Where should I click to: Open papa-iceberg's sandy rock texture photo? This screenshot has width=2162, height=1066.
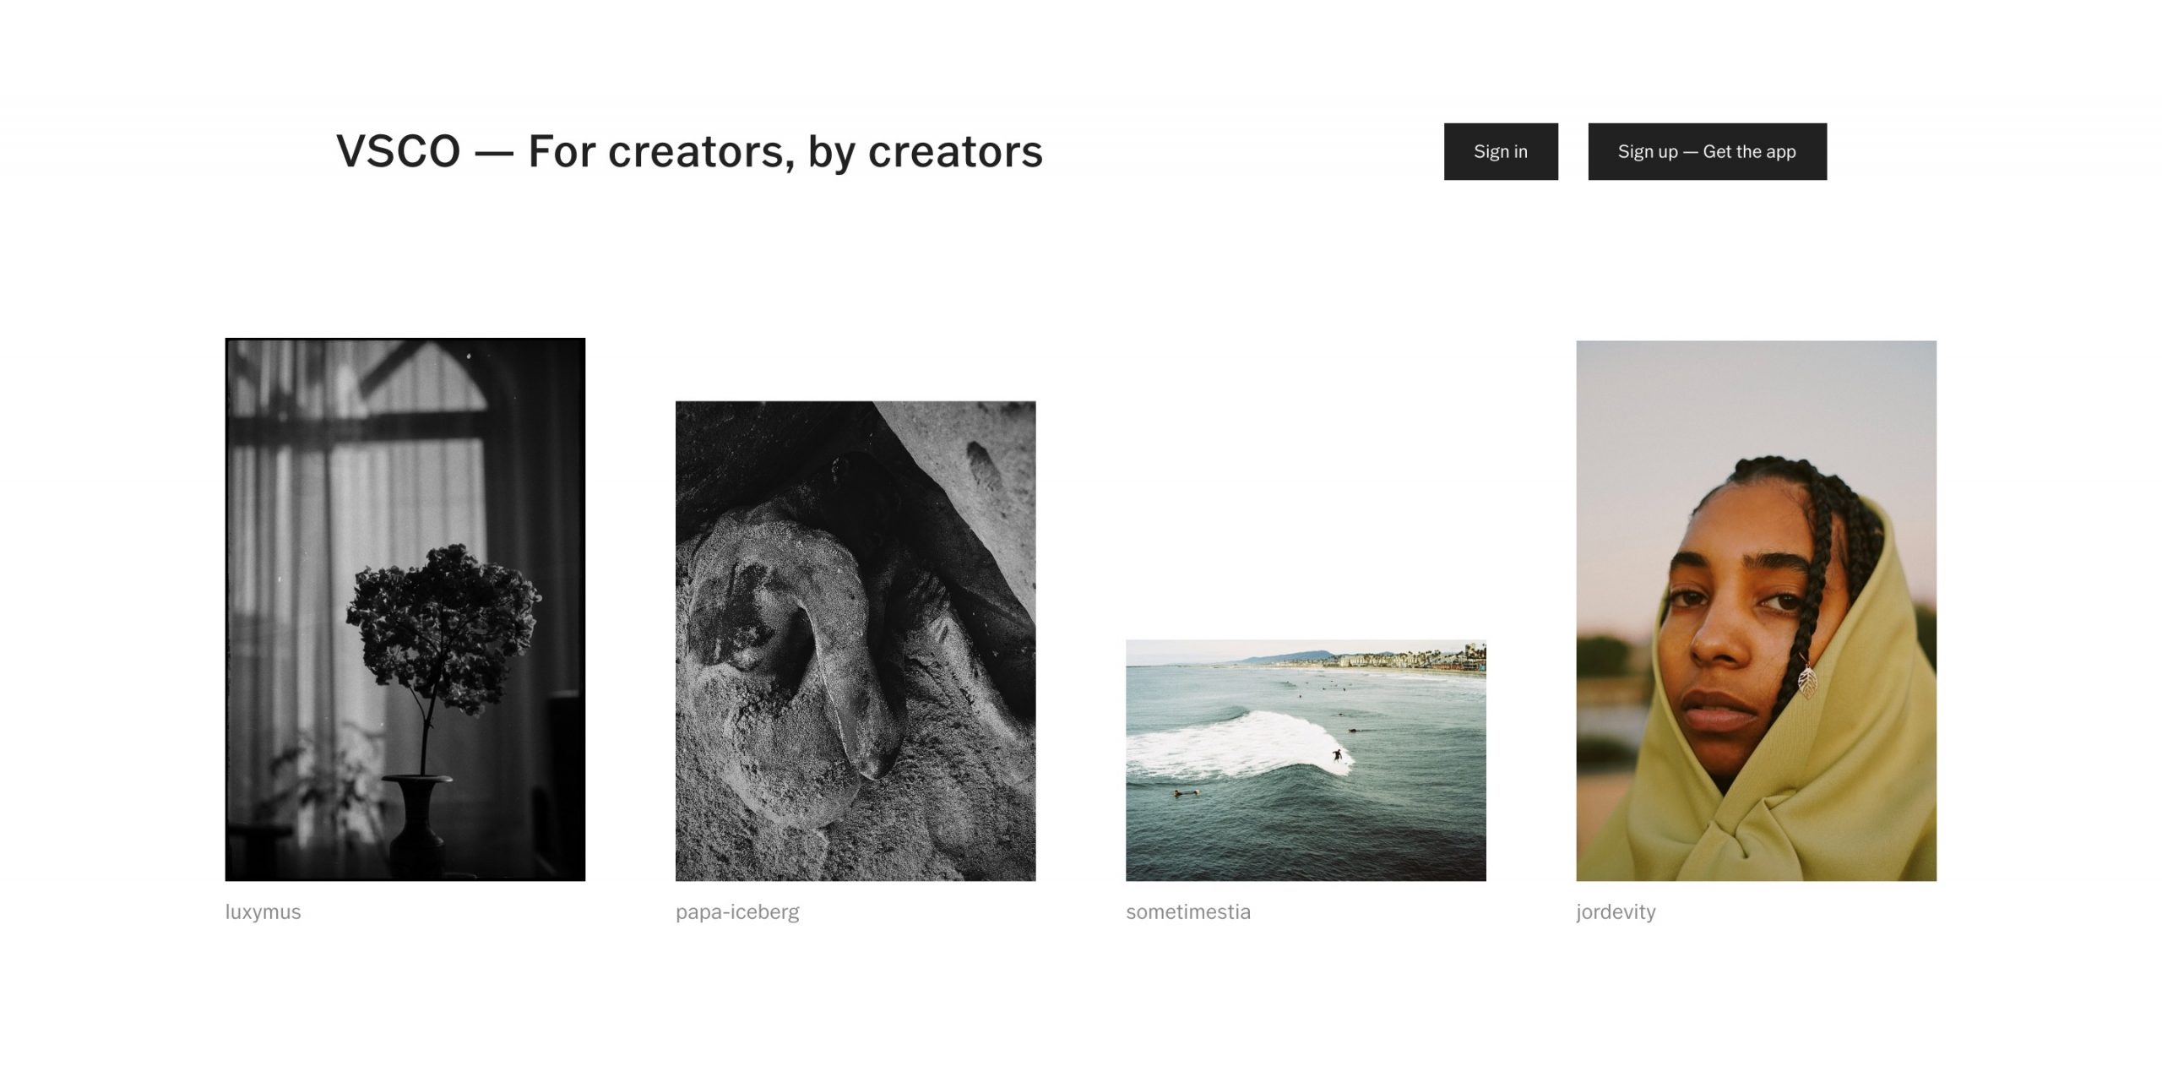point(855,640)
